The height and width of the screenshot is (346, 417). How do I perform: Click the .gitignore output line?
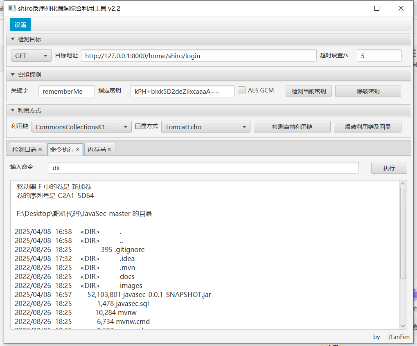coord(80,249)
